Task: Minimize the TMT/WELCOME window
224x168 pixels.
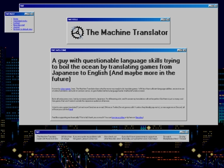Action: (178, 50)
